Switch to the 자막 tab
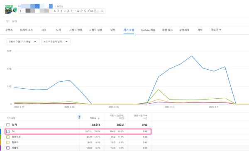 pyautogui.click(x=200, y=30)
